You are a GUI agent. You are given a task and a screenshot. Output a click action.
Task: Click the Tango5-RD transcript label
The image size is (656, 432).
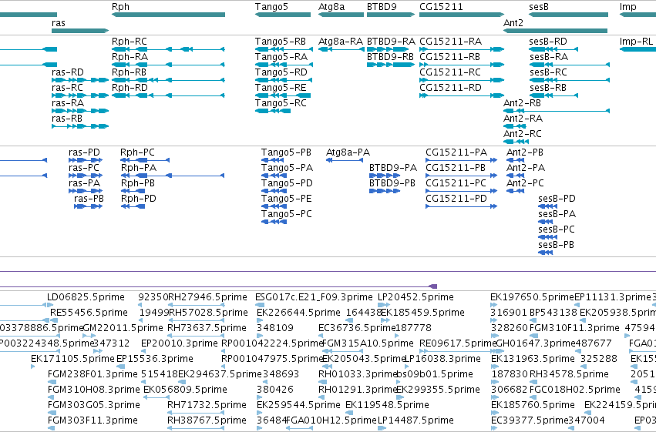coord(281,72)
